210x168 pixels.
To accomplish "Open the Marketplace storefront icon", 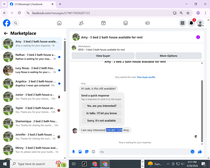I will click(x=126, y=23).
